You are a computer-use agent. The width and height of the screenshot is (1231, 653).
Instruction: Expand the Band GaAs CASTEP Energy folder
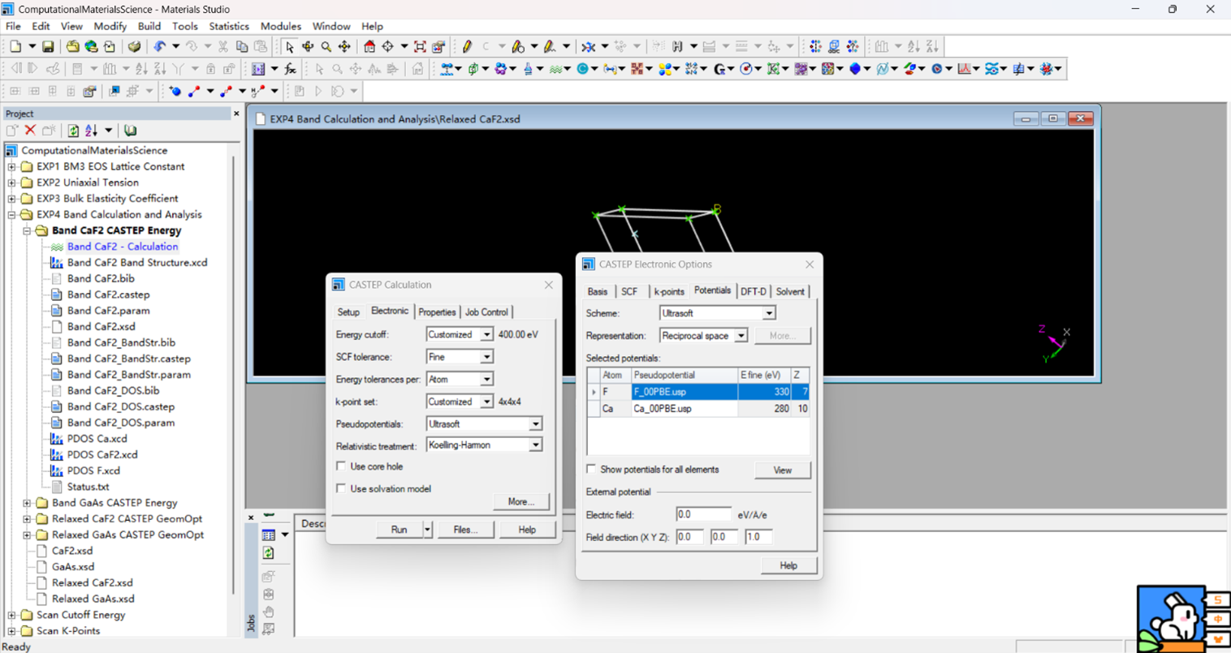pyautogui.click(x=27, y=503)
